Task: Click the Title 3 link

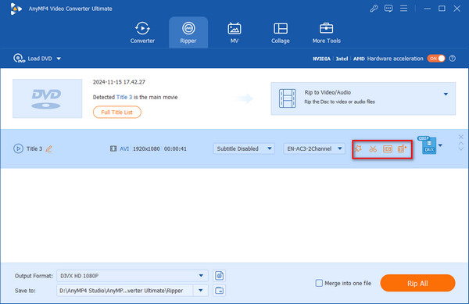Action: tap(124, 97)
